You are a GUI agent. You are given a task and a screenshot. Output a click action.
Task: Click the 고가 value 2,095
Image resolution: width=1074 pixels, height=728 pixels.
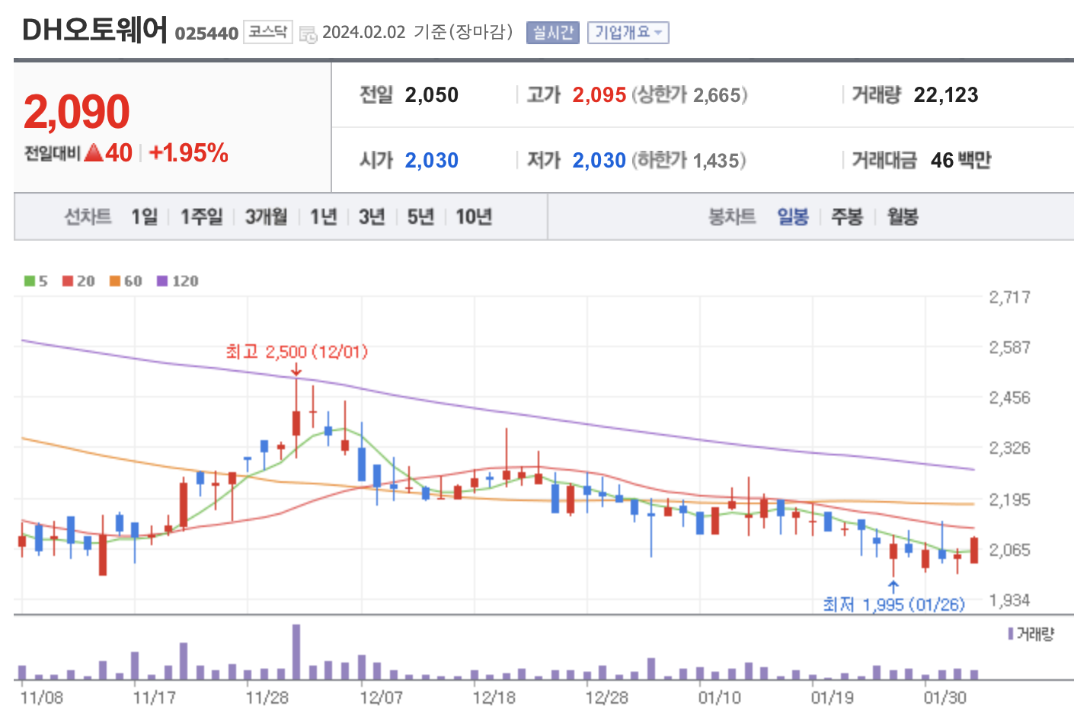[599, 95]
